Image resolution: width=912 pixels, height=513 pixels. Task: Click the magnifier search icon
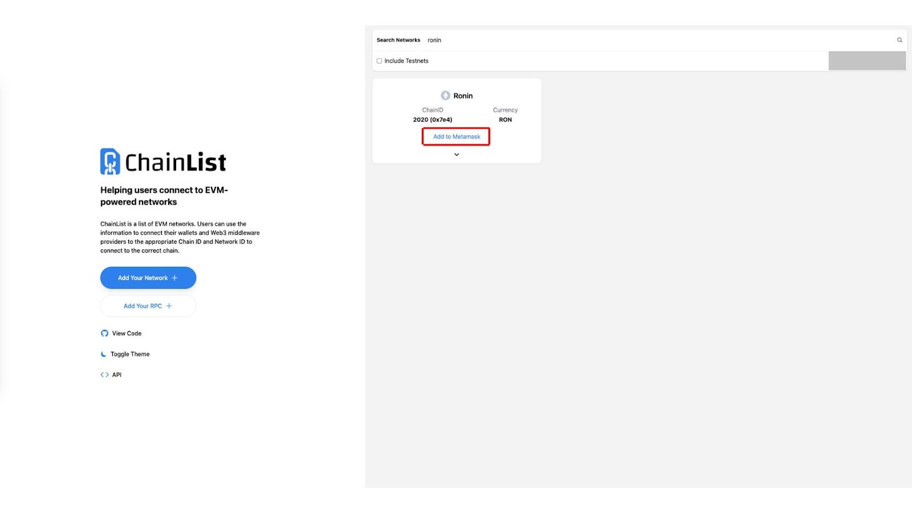coord(899,40)
